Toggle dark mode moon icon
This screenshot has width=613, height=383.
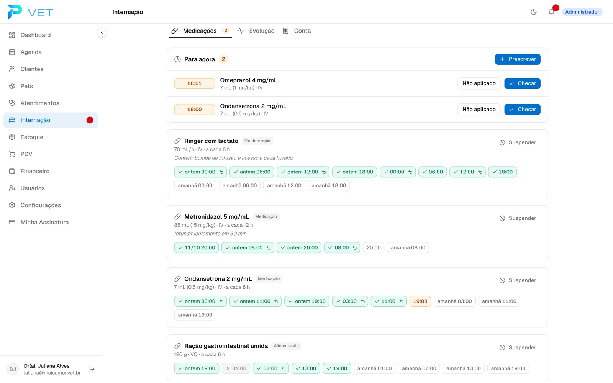(534, 12)
